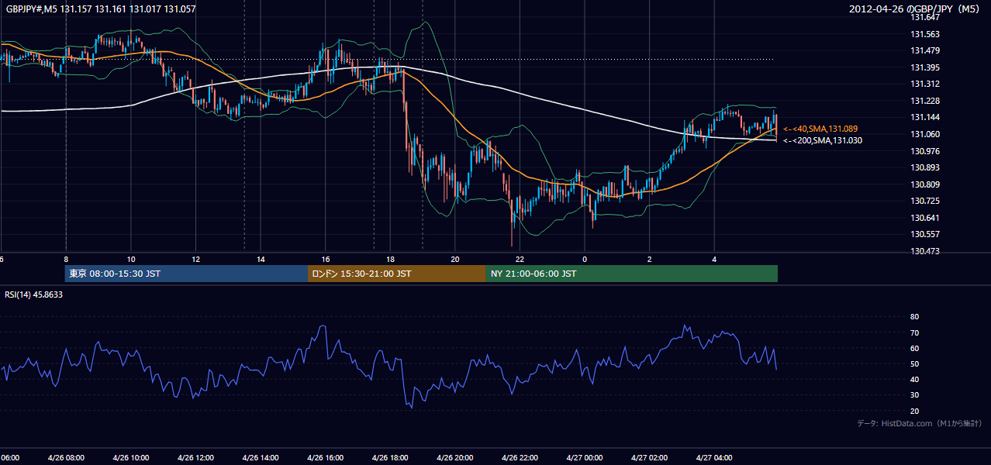The image size is (991, 465).
Task: Click the 131.647 price axis label
Action: pos(925,17)
